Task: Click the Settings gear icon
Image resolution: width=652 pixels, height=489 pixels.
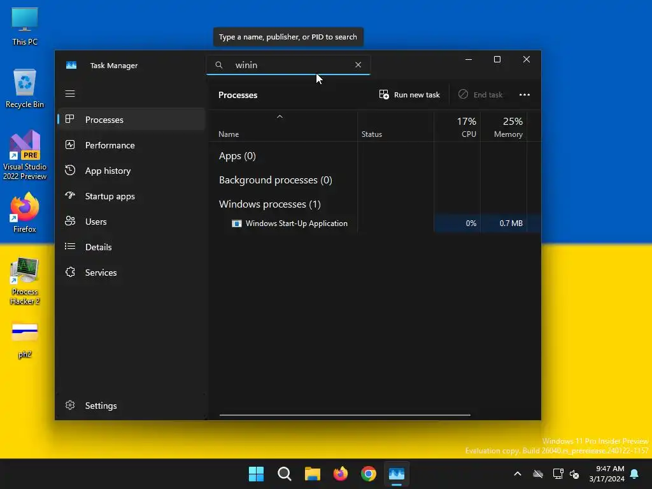Action: click(x=70, y=405)
